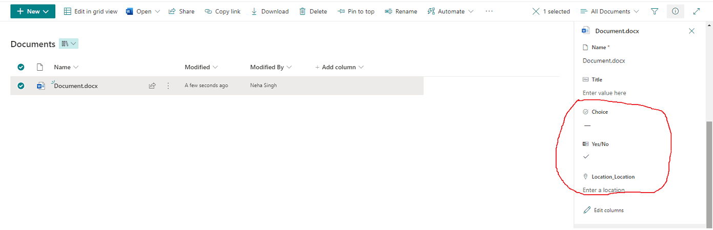Open the Modified By column menu
Viewport: 713px width, 230px height.
tap(271, 67)
